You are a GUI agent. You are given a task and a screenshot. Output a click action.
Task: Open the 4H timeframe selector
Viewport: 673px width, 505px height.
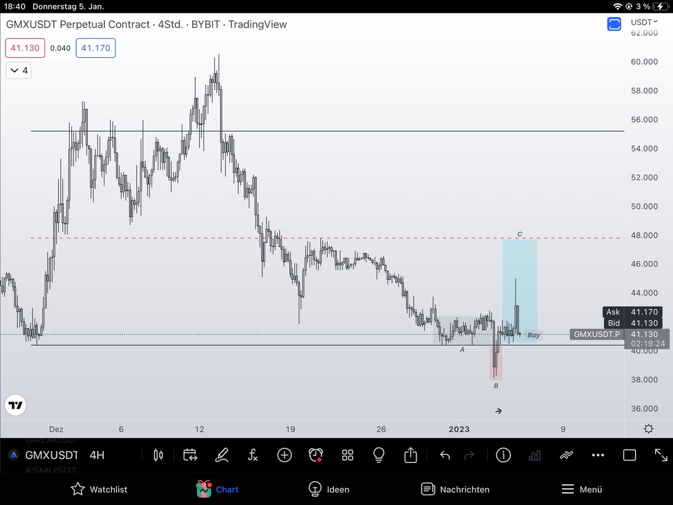point(97,455)
